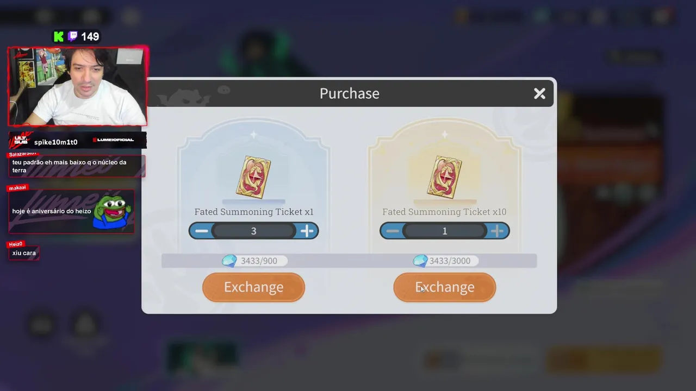Increase the Ticket x10 quantity with plus
The width and height of the screenshot is (696, 391).
[x=497, y=231]
